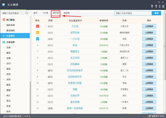Select the 同人 category
This screenshot has width=166, height=118.
[9, 95]
